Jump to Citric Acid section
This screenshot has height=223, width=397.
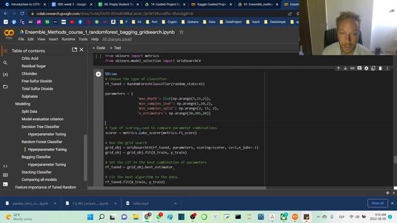[30, 58]
